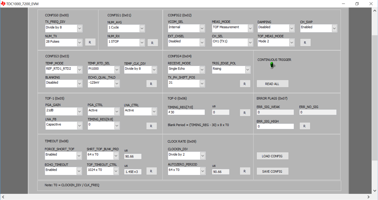Open the TX_FREQ_DIV dropdown
Screen dimensions: 378x200
[x=64, y=28]
